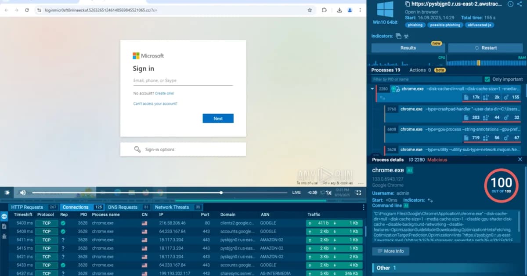Collapse process tree of PID 2280
Screen dimensions: 527x276
coord(373,89)
